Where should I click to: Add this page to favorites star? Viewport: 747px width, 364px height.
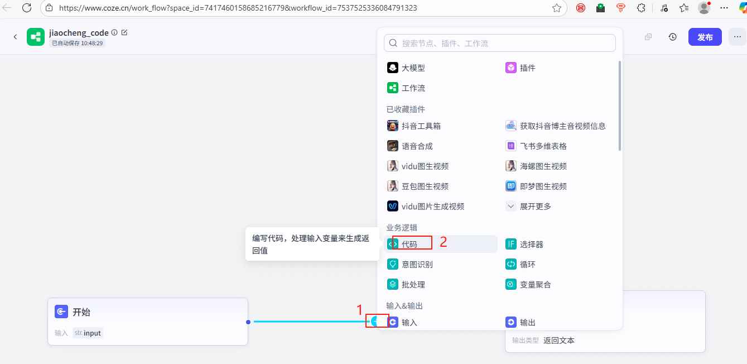(x=556, y=8)
